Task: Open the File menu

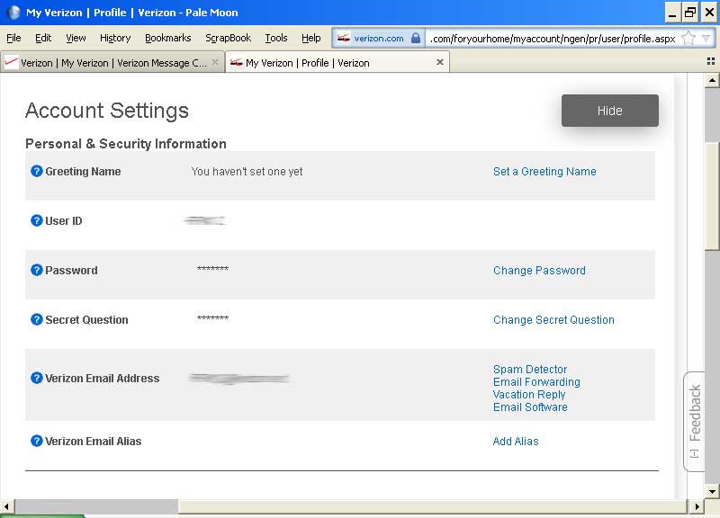Action: [x=13, y=38]
